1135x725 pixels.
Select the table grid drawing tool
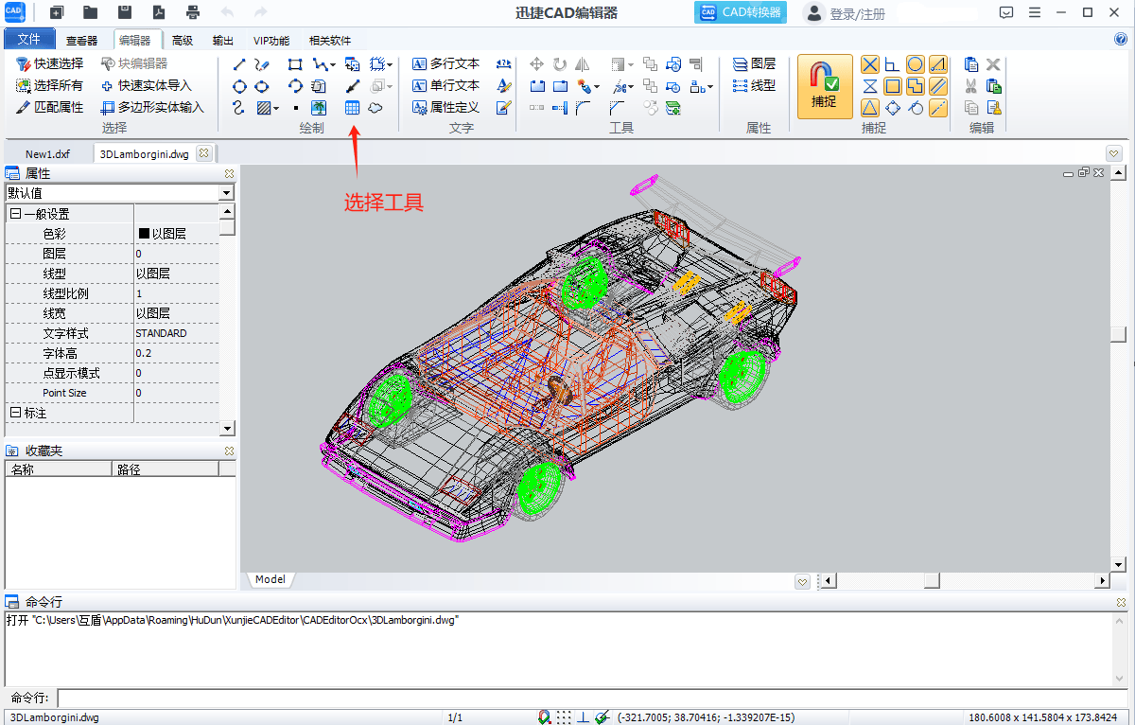(352, 108)
